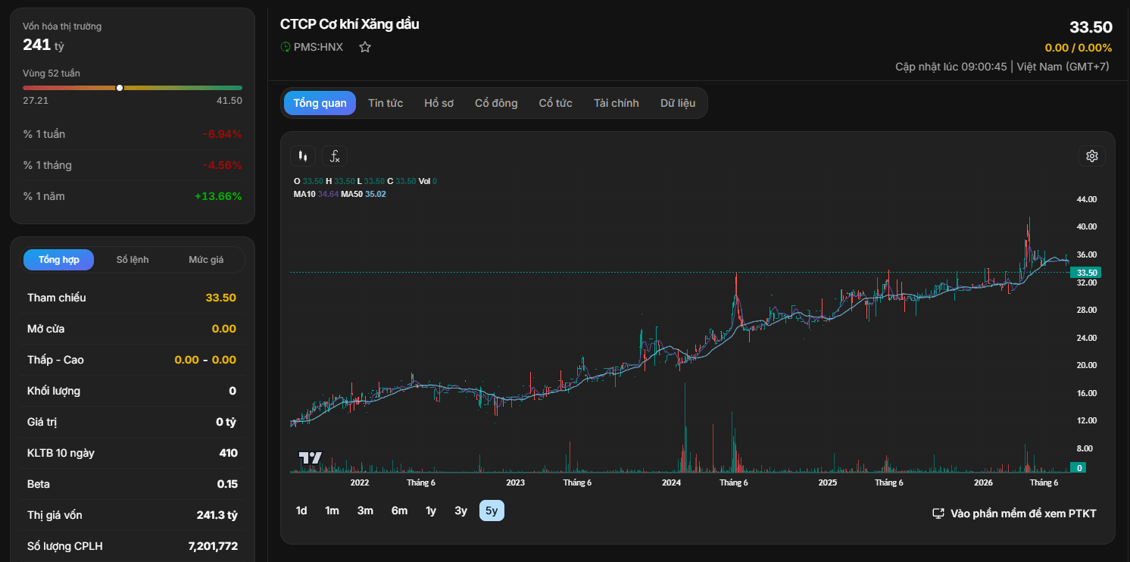Click the monitor icon beside PTKT link

point(938,514)
